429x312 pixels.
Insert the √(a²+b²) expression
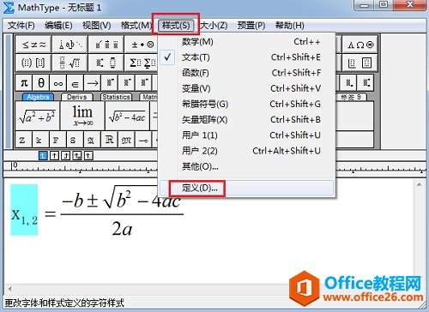tap(37, 116)
